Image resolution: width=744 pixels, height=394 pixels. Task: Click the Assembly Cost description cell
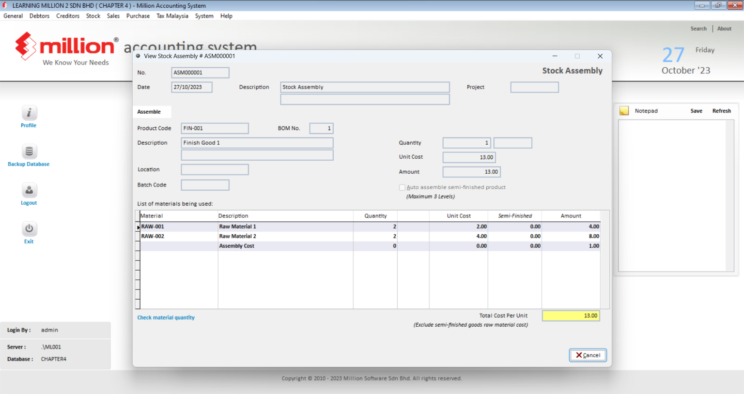(285, 246)
